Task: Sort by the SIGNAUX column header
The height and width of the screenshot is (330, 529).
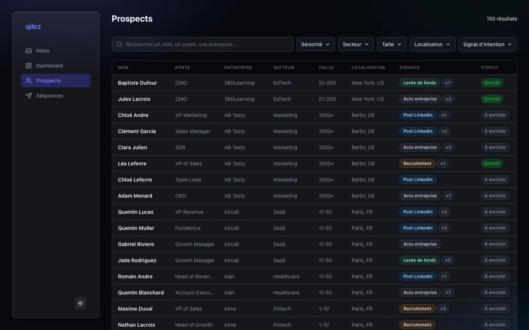Action: [409, 67]
